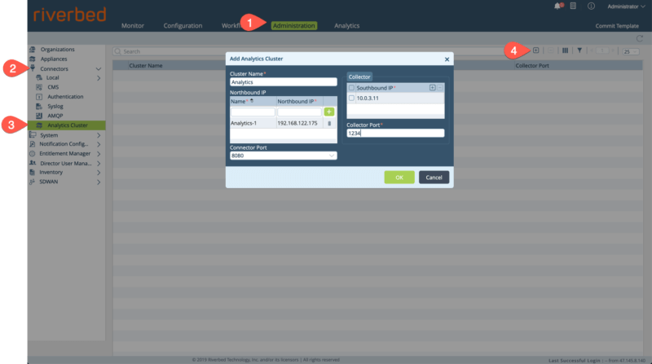Image resolution: width=652 pixels, height=364 pixels.
Task: Select the 192.168.122.175 cell
Action: click(299, 124)
